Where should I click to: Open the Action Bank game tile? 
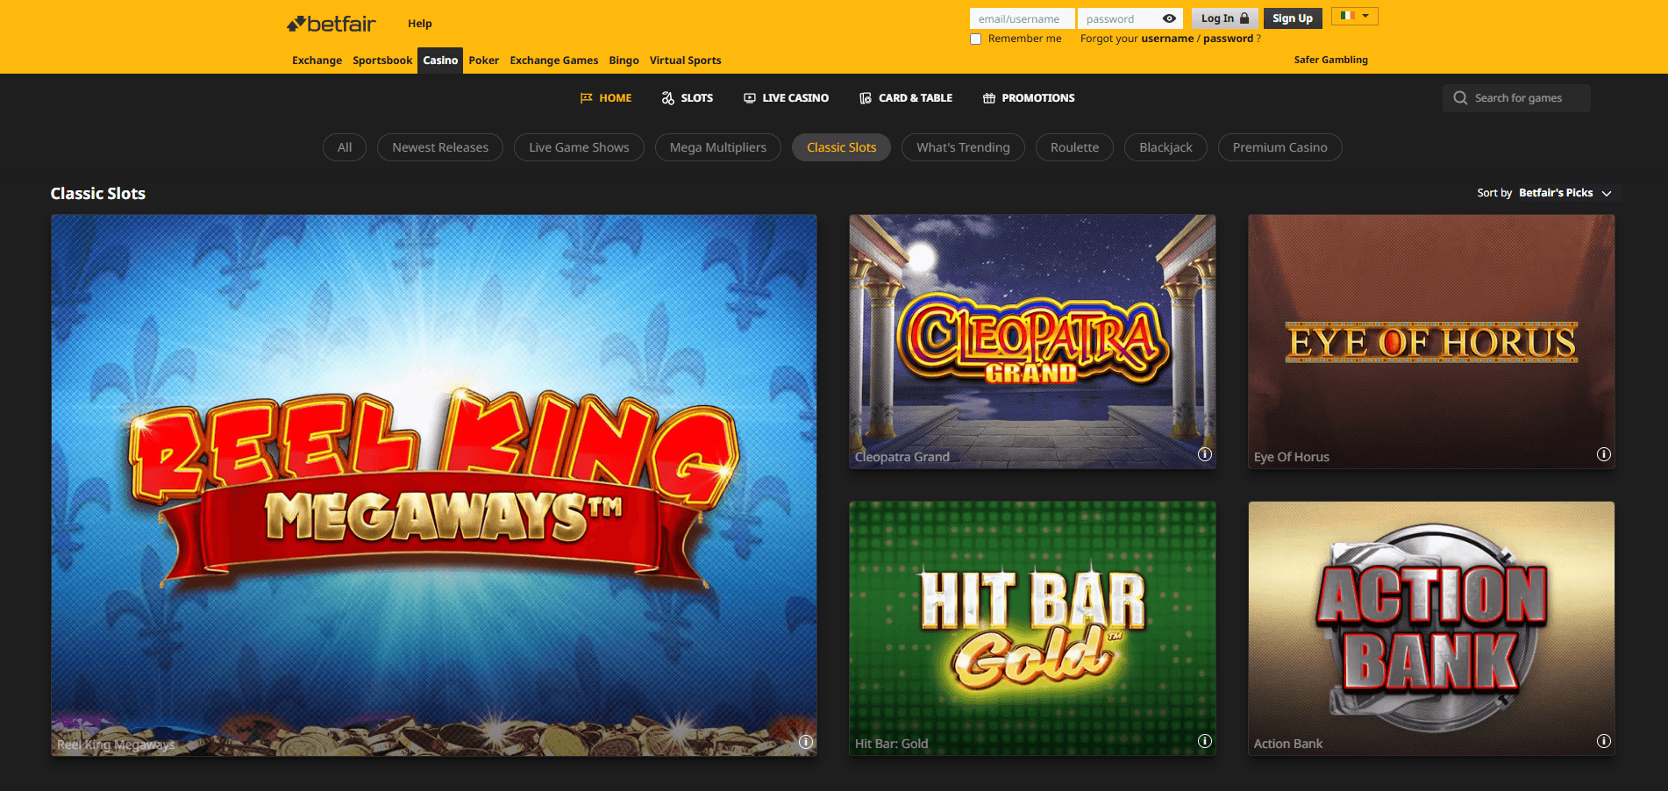1431,628
